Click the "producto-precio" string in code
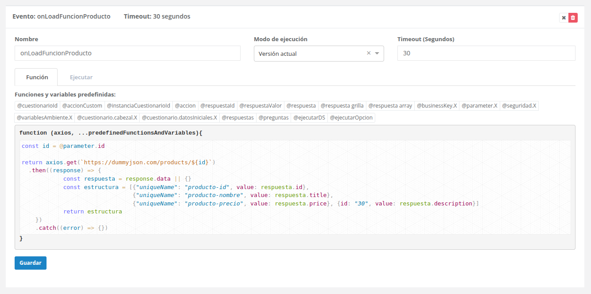Viewport: 591px width, 294px height. pyautogui.click(x=214, y=203)
